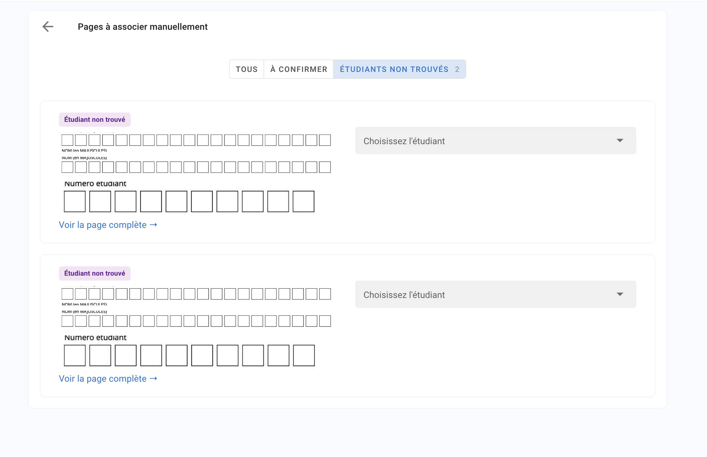Open first Voir la page complète link
This screenshot has height=457, width=707.
(103, 225)
